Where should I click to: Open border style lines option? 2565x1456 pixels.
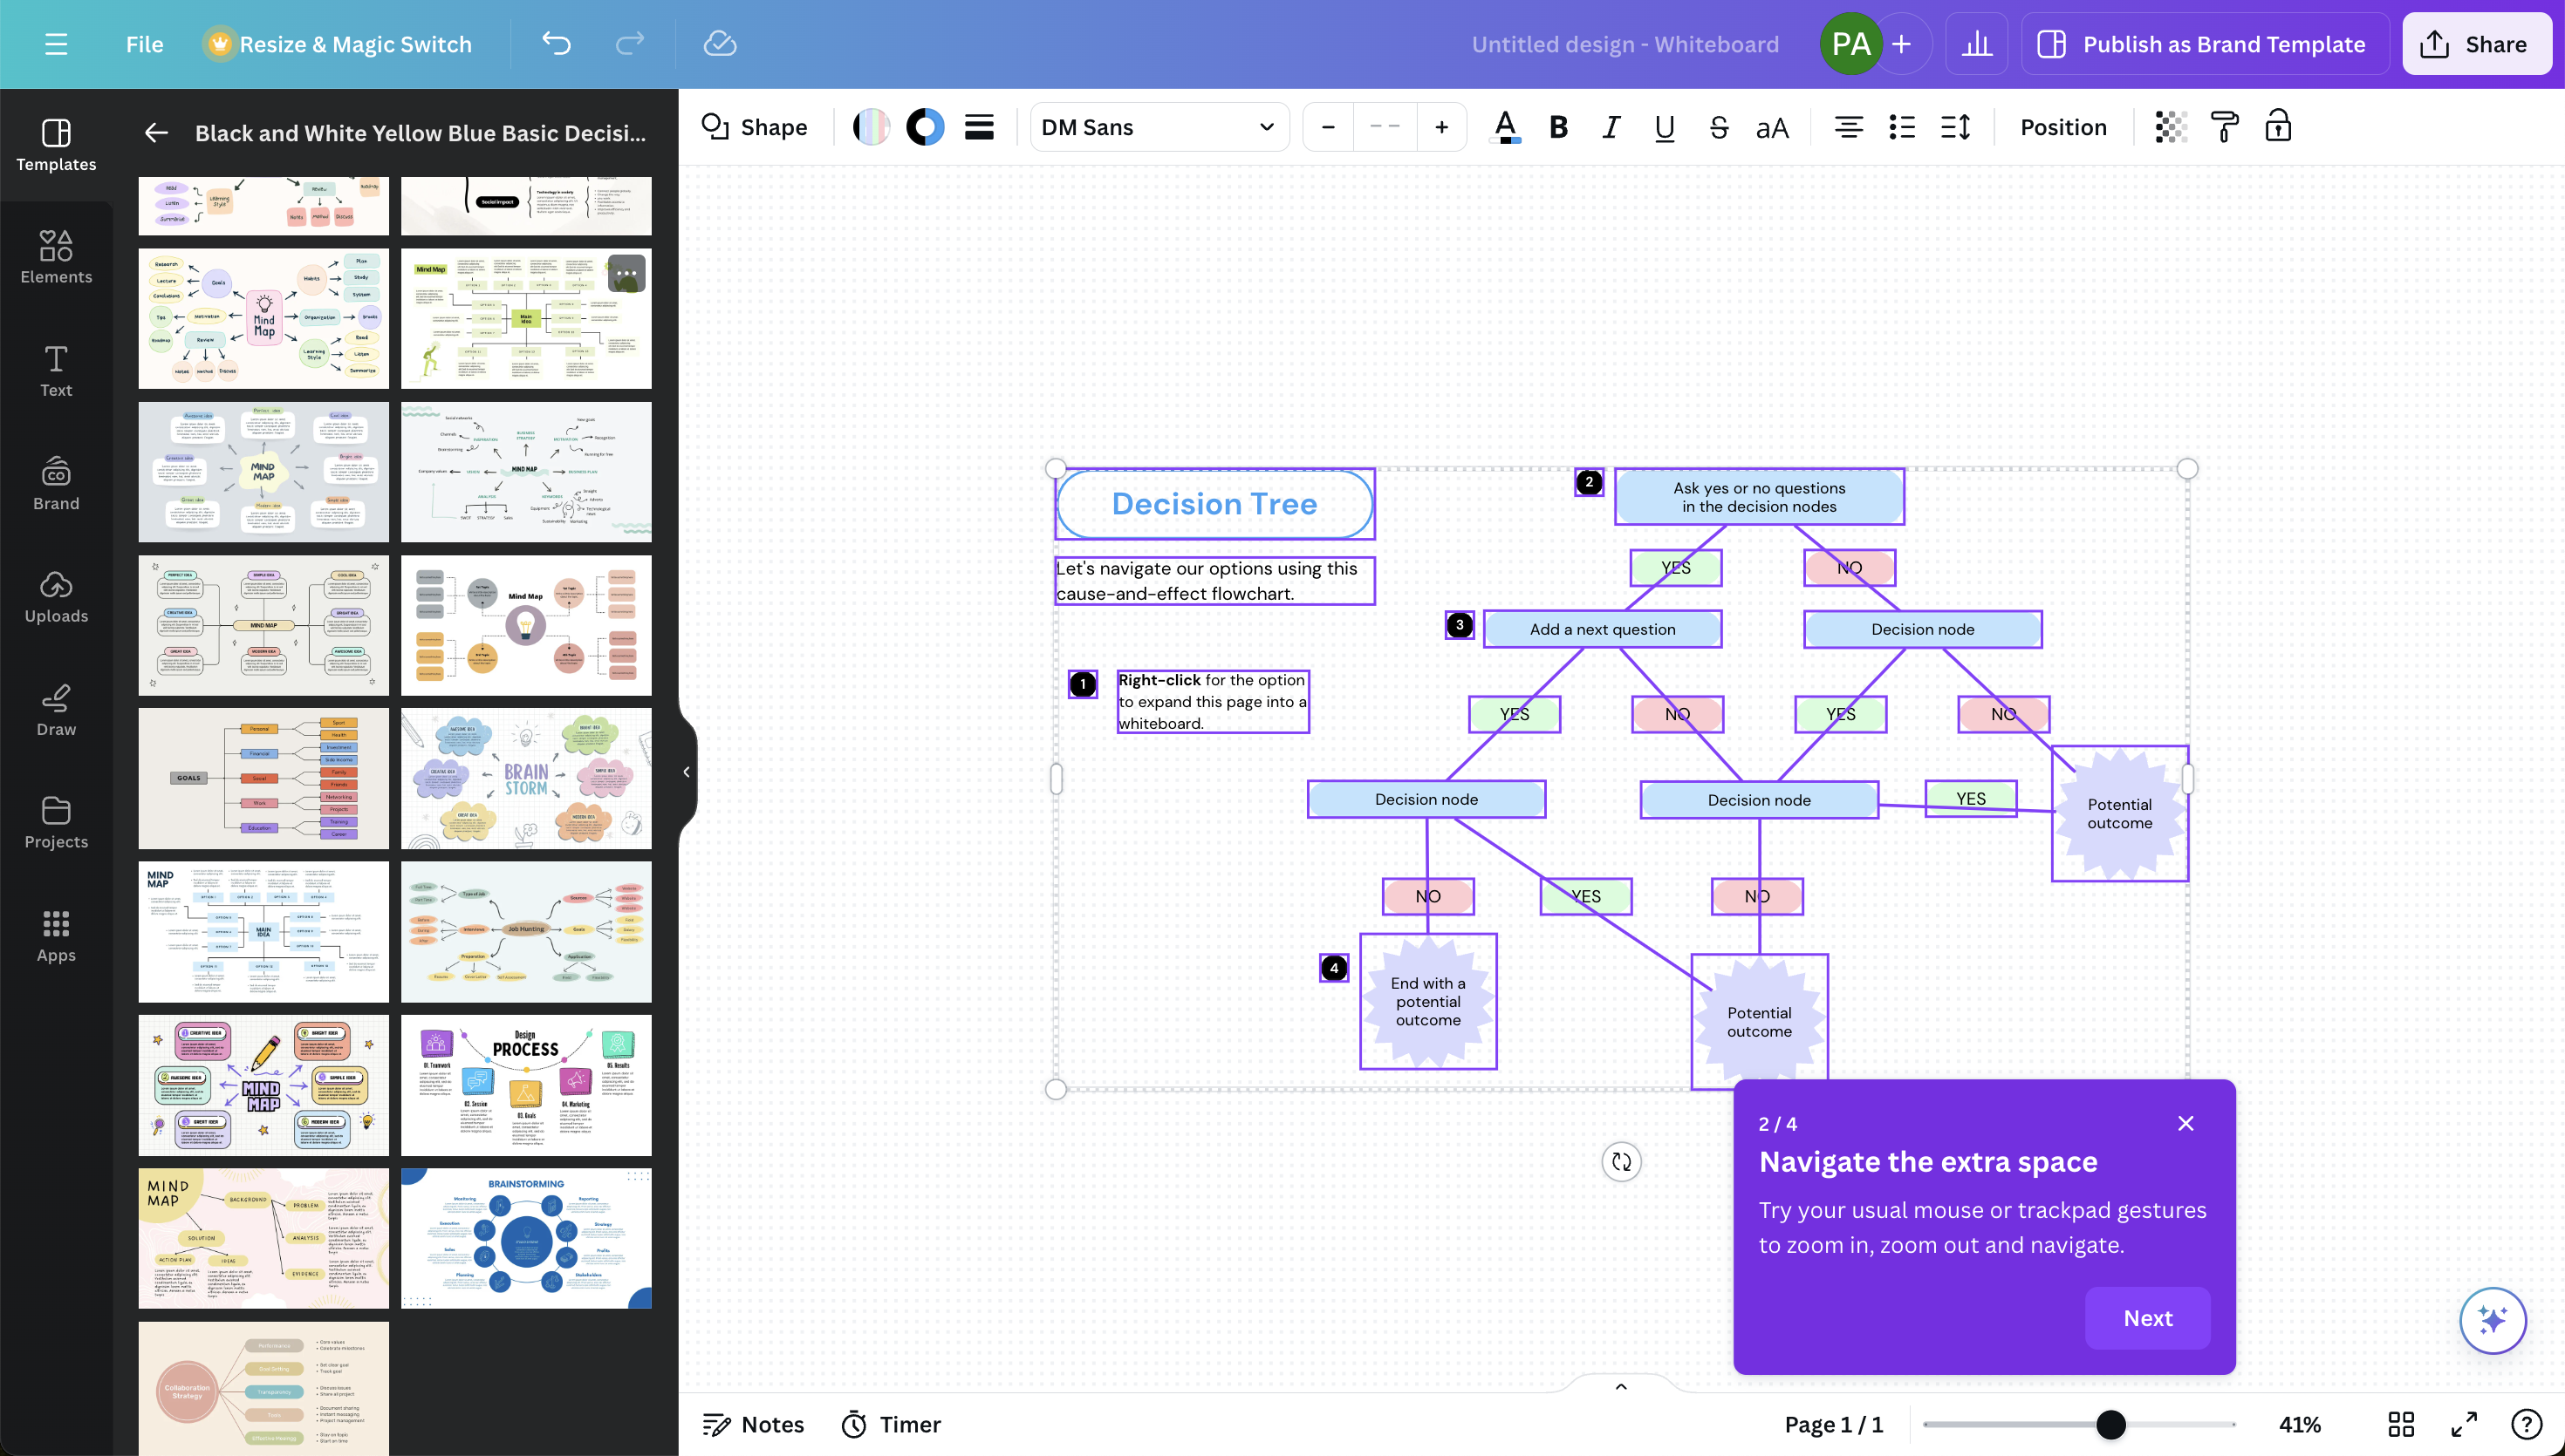[978, 127]
